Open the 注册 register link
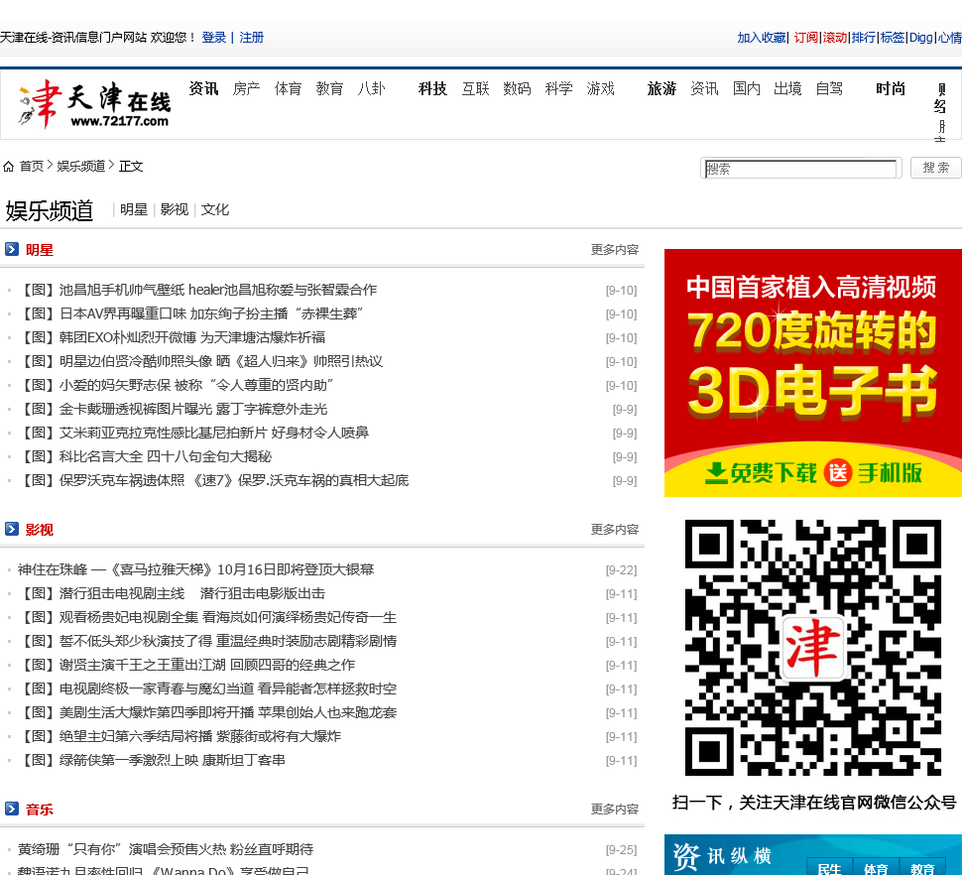962x875 pixels. pos(252,38)
